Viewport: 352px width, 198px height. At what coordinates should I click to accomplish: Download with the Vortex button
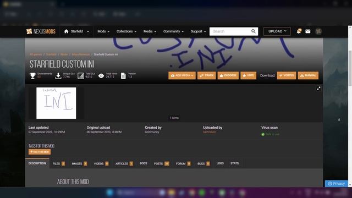[x=287, y=75]
